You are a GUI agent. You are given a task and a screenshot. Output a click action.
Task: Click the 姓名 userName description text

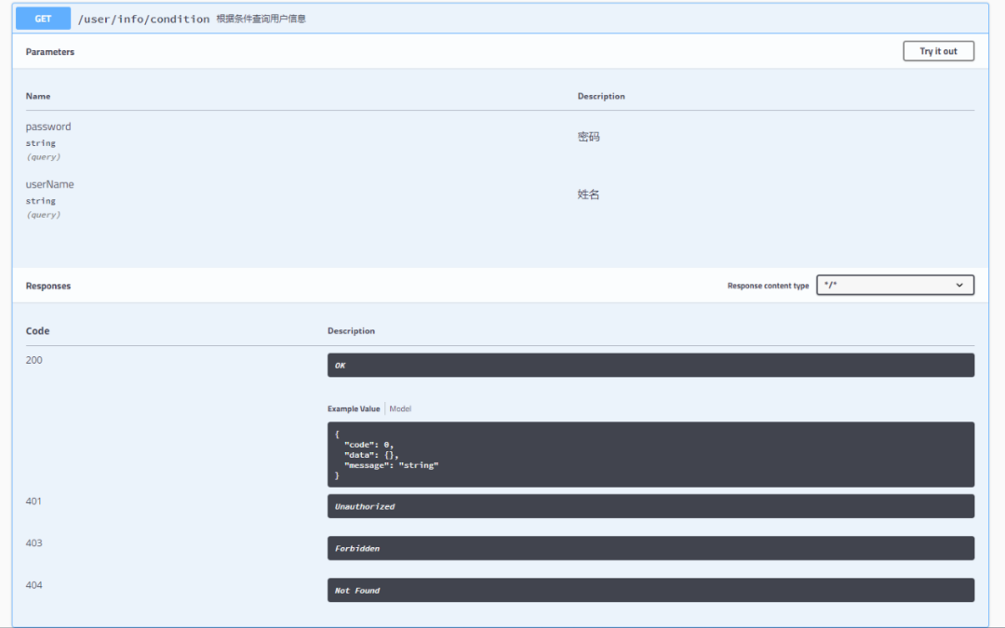(x=588, y=194)
